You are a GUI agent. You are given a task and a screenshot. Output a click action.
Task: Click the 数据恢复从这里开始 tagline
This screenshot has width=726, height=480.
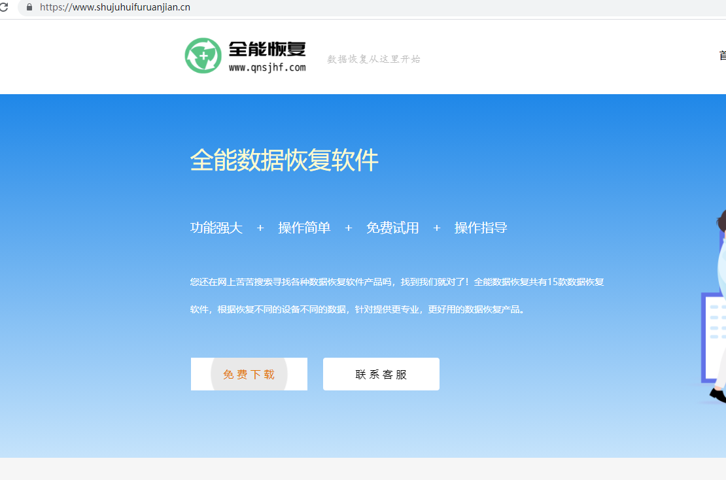[373, 59]
